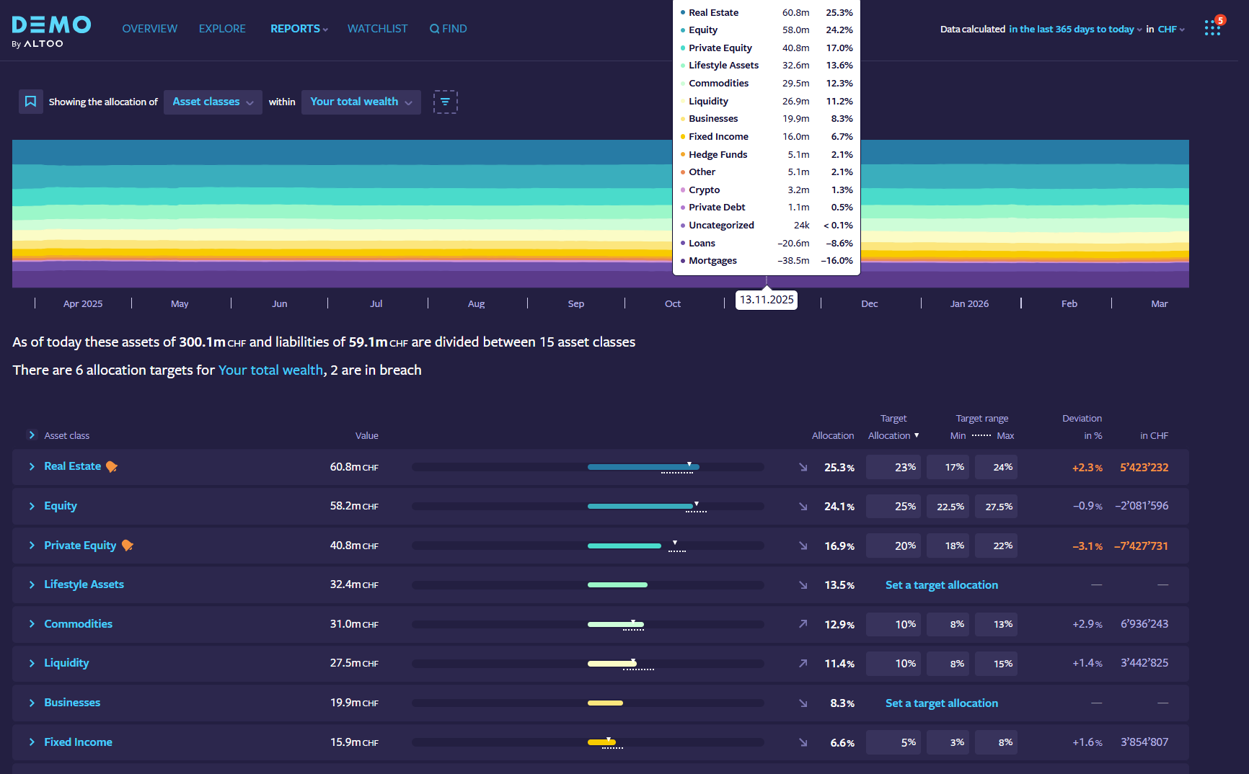The width and height of the screenshot is (1249, 774).
Task: Expand all rows via Asset class header chevron
Action: [x=32, y=435]
